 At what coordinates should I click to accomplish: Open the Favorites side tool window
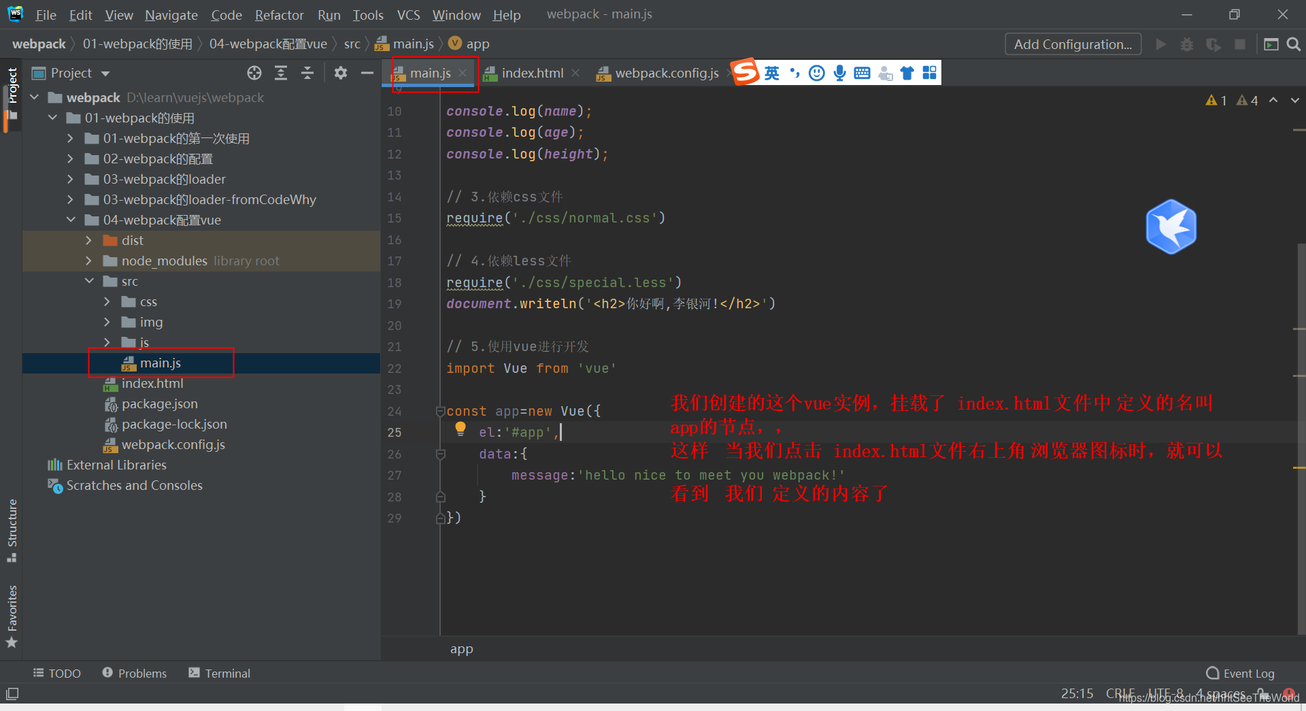click(12, 616)
